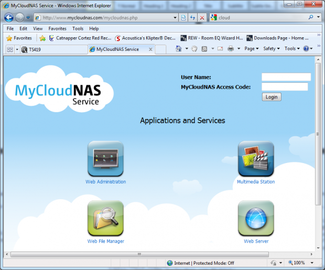Click the Multimedia Station photos icon
The width and height of the screenshot is (325, 270).
[256, 159]
